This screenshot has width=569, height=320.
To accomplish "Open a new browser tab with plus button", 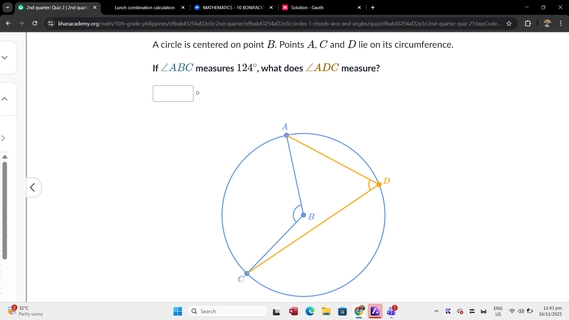I will click(373, 7).
